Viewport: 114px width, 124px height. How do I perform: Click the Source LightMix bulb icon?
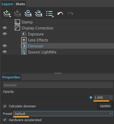point(24,52)
